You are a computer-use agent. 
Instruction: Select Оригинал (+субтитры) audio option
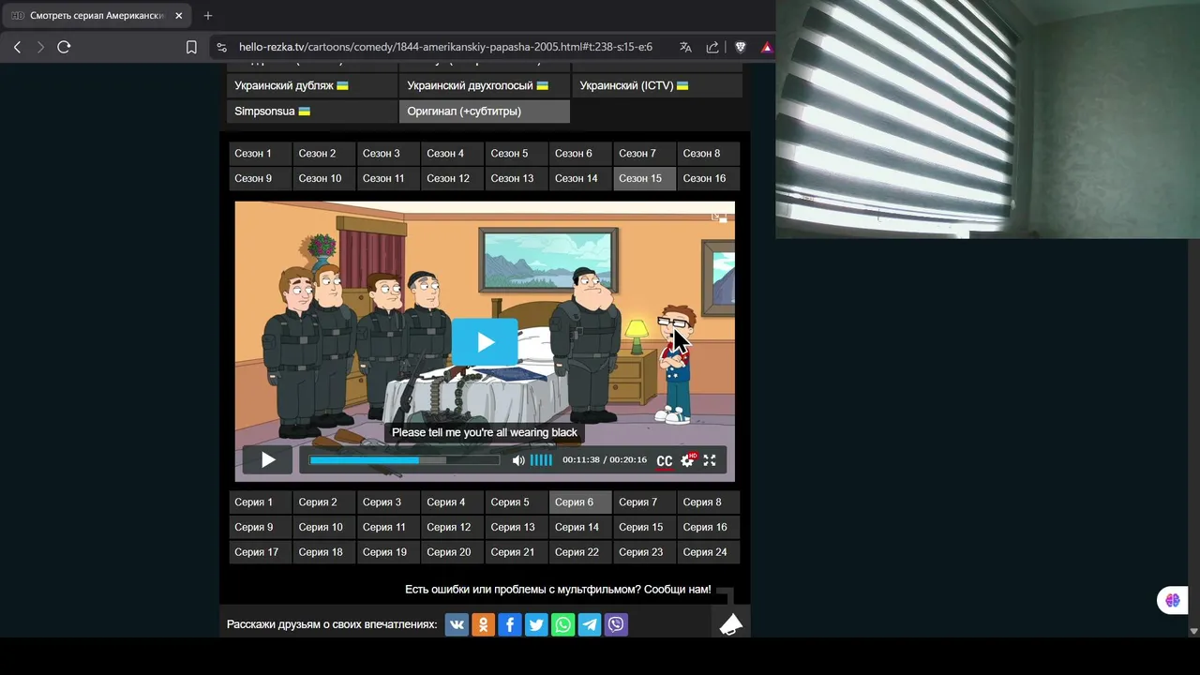(483, 111)
